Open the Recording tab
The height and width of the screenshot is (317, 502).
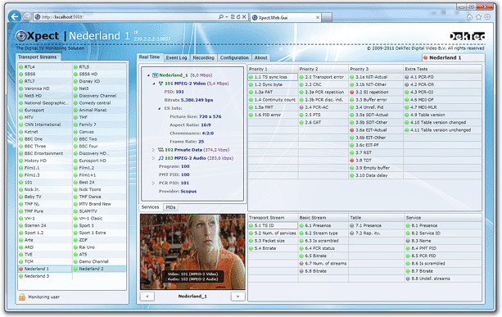pos(203,58)
